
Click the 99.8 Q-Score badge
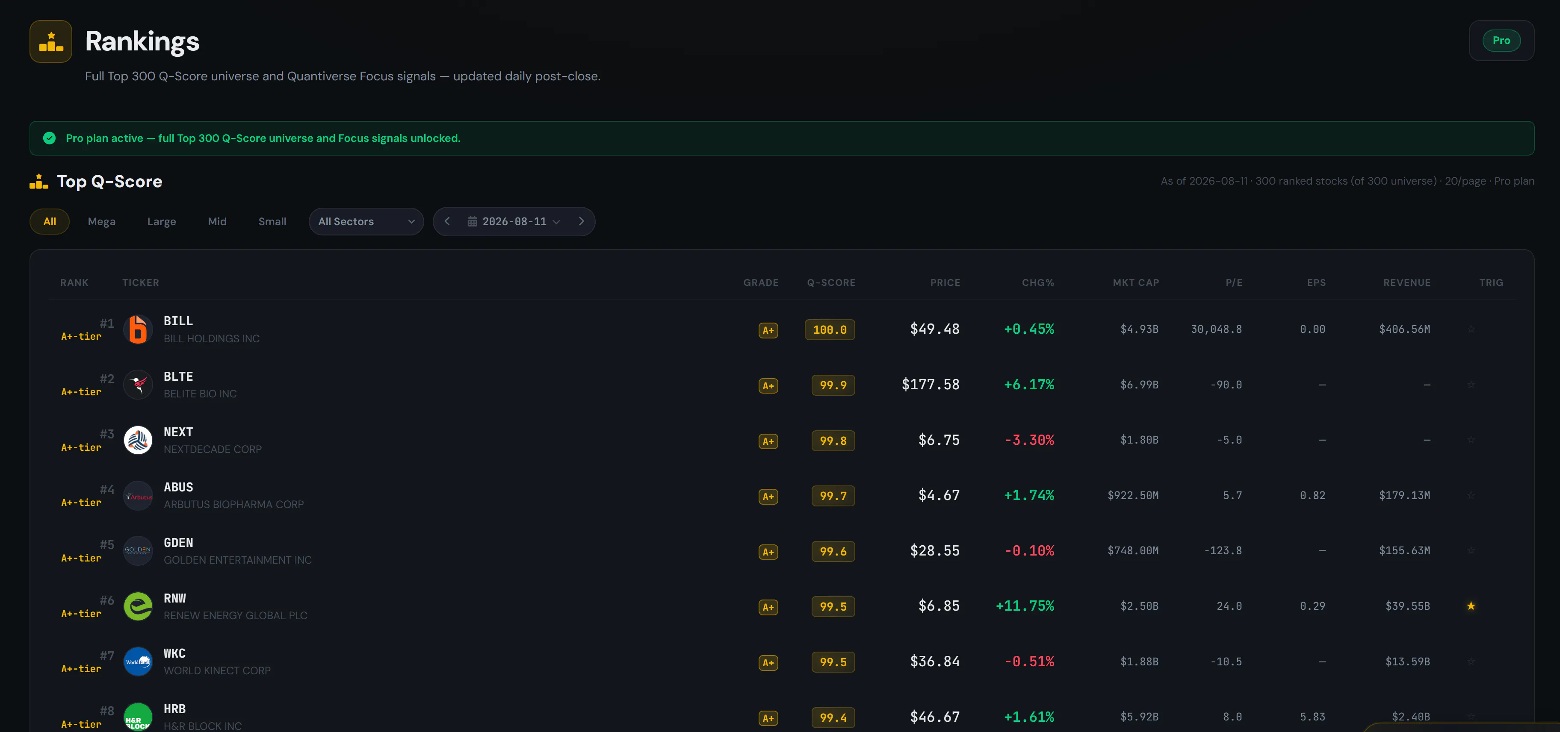click(833, 441)
